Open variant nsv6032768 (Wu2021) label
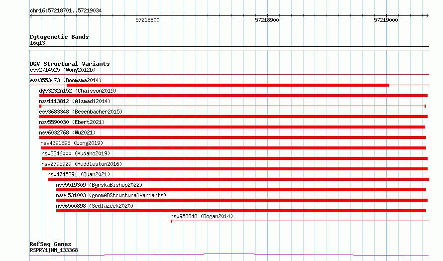This screenshot has height=261, width=443. (67, 132)
